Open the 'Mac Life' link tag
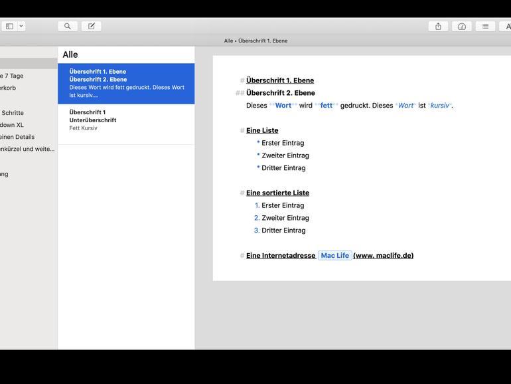The width and height of the screenshot is (511, 384). tap(334, 256)
